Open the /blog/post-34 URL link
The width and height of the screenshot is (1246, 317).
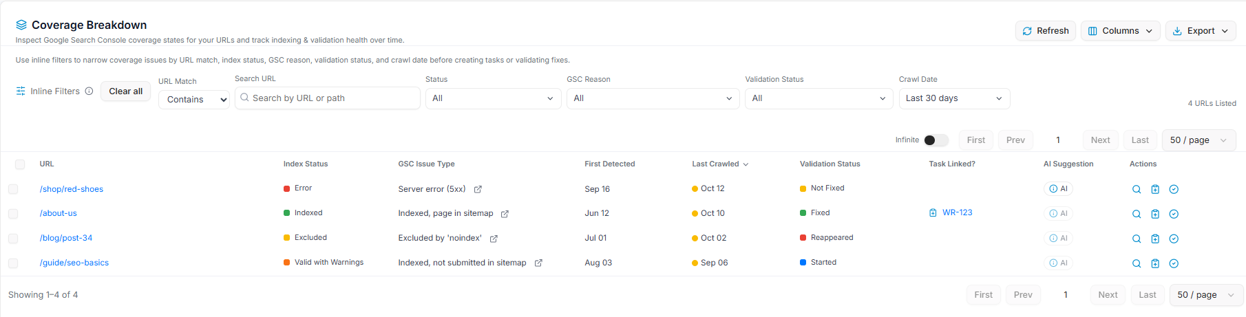[66, 238]
